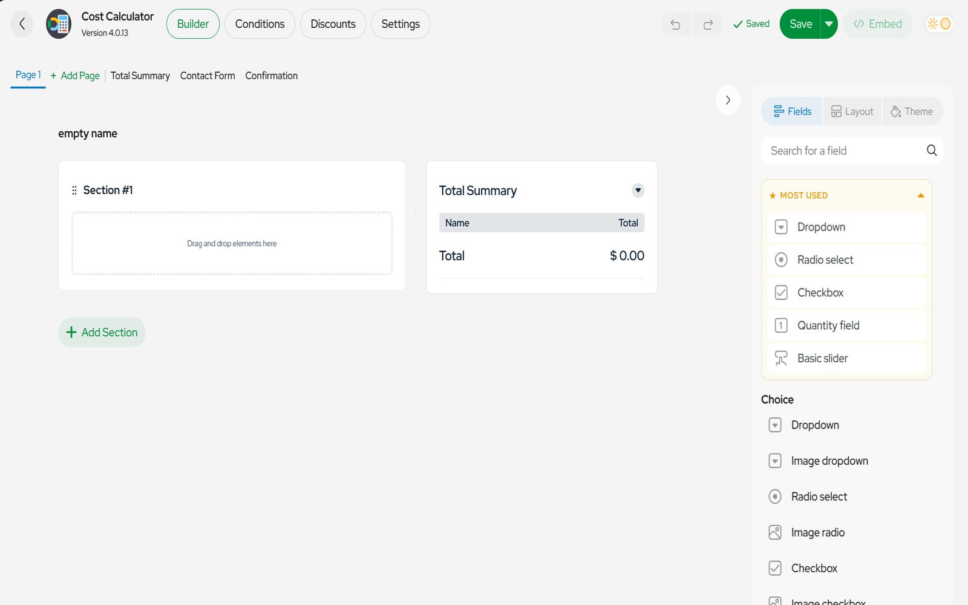Image resolution: width=968 pixels, height=605 pixels.
Task: Choose Dropdown icon under Choice
Action: pyautogui.click(x=775, y=425)
